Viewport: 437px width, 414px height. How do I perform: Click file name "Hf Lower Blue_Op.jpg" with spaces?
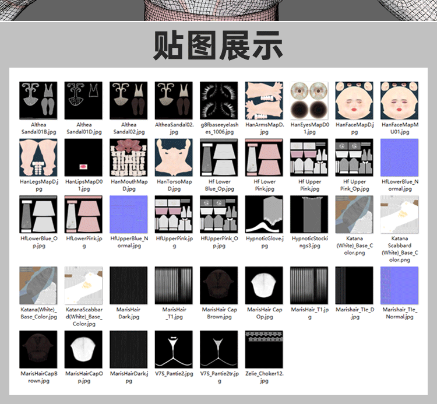point(219,185)
